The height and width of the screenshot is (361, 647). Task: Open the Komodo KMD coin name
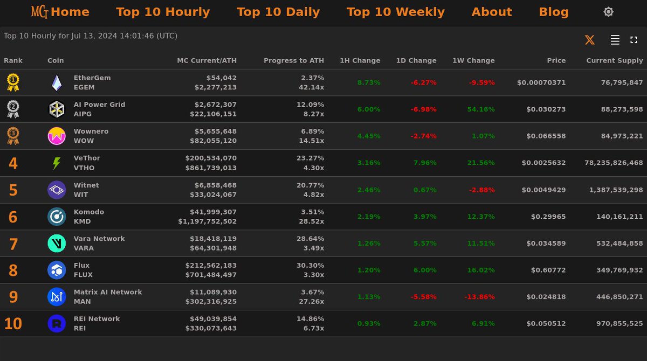pyautogui.click(x=89, y=217)
